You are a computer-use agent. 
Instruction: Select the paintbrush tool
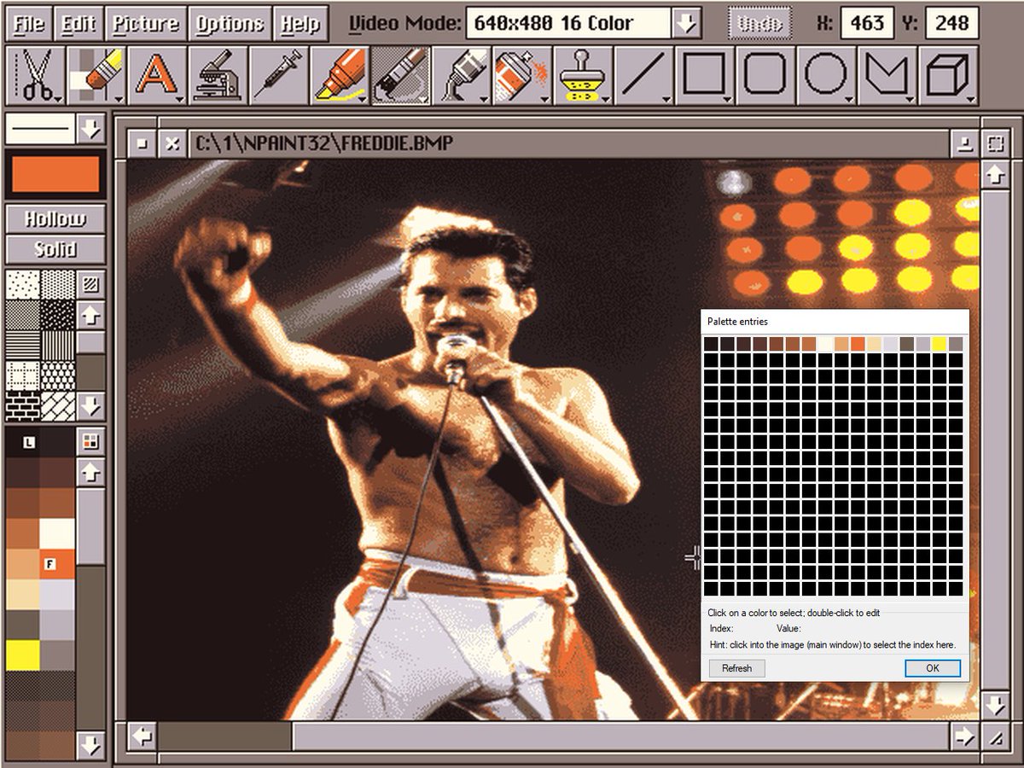click(399, 75)
